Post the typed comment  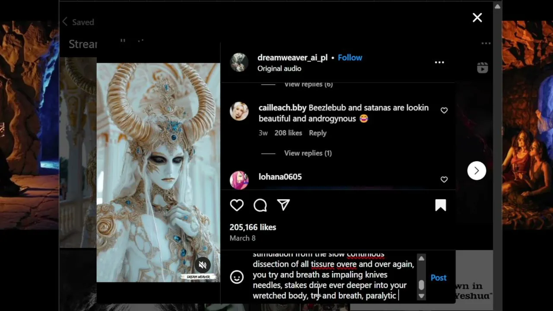tap(439, 278)
